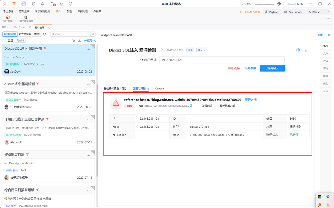Switch to 我的插件 source
This screenshot has width=334, height=208.
[25, 34]
